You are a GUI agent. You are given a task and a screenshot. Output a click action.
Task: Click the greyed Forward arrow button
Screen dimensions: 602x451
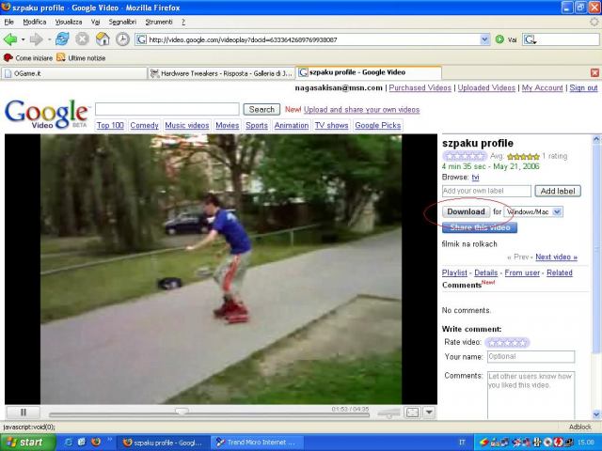pos(37,39)
